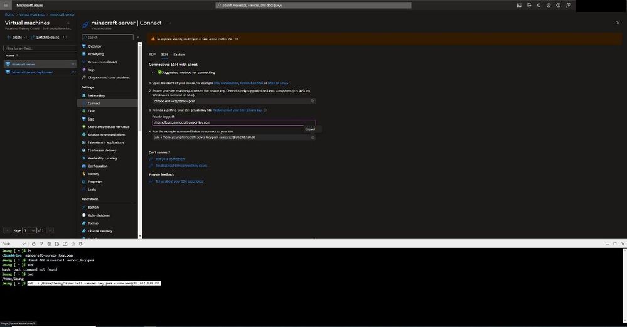Click the resource menu Search box

107,38
